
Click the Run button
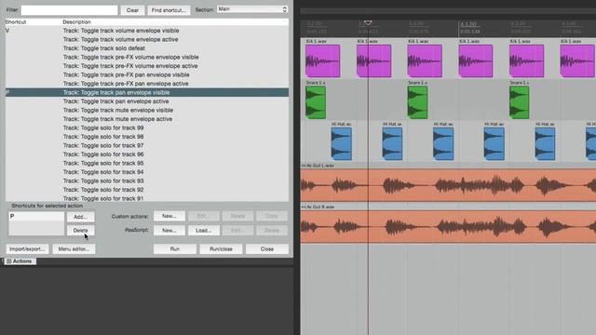pos(175,249)
